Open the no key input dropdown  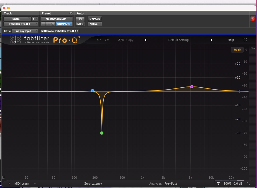pos(25,31)
